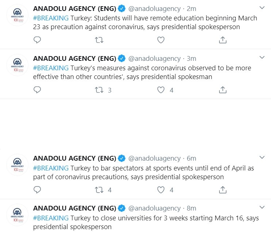Share the sports spectators tweet

point(222,190)
